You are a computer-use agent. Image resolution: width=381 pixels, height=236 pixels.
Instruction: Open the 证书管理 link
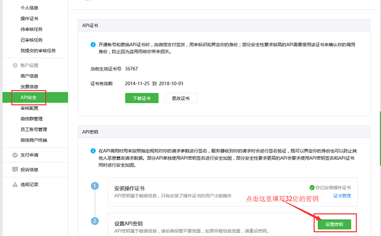pyautogui.click(x=342, y=195)
